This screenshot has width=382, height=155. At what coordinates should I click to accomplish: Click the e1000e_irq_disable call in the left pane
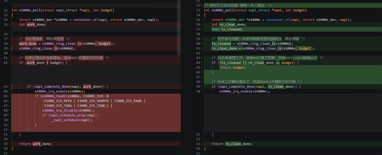point(60,110)
